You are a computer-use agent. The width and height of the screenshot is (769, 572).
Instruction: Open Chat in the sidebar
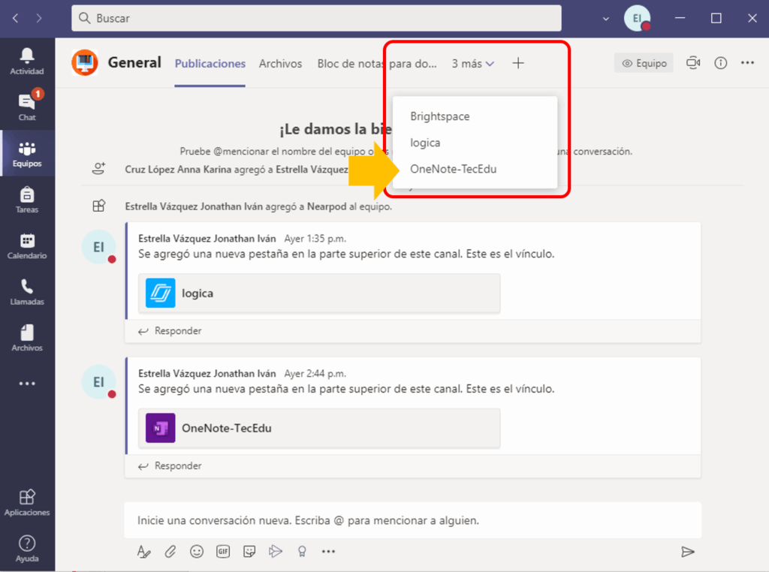pos(27,107)
